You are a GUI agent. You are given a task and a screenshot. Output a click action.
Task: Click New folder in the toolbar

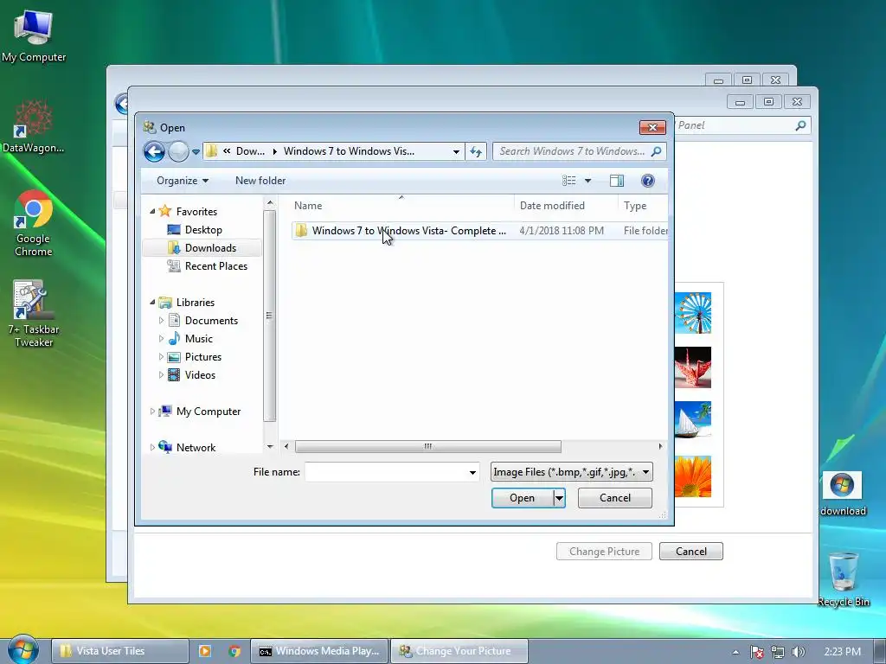(260, 181)
